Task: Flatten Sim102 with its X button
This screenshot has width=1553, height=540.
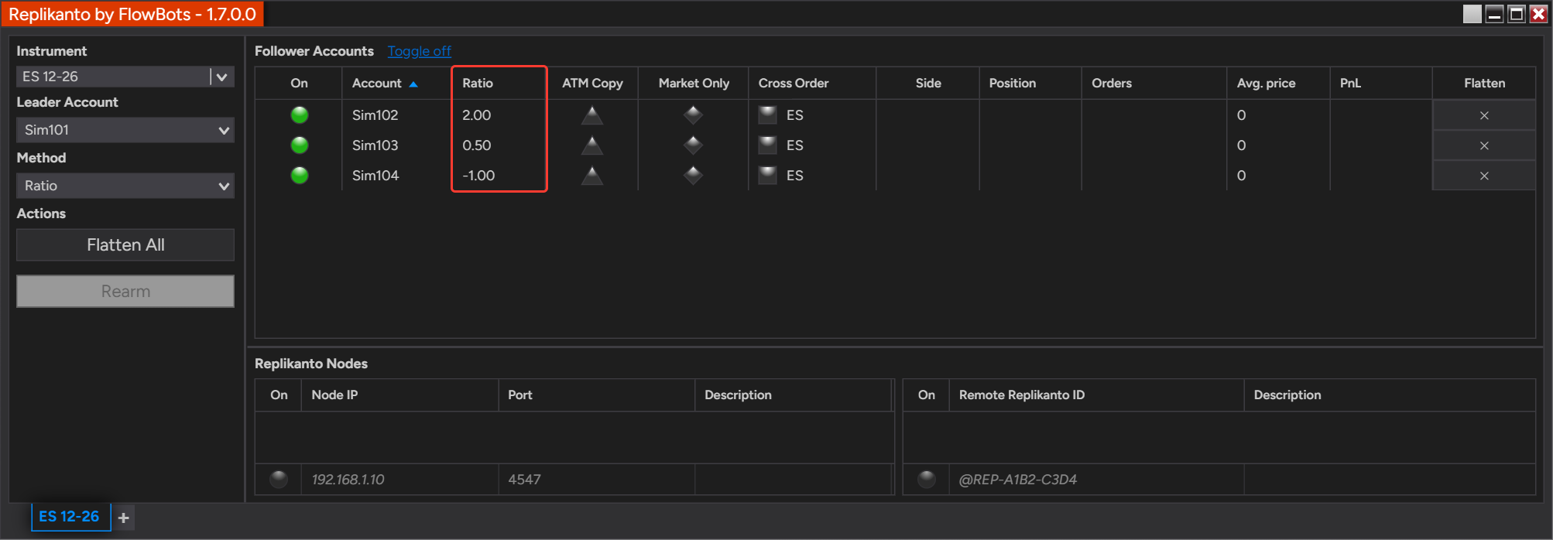Action: [1484, 115]
